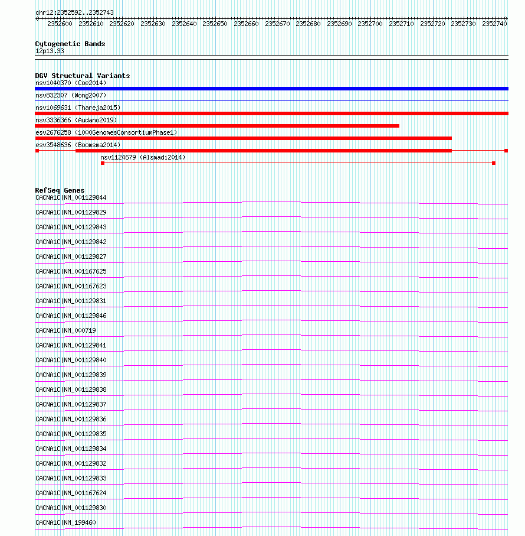Select variant nsv1040370 (Coe2014) label
The width and height of the screenshot is (525, 536).
pos(71,83)
